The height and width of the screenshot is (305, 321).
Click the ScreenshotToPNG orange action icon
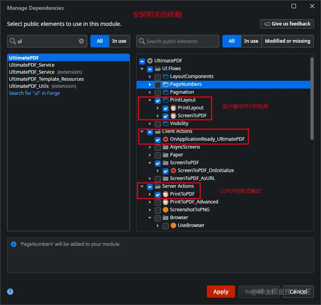(x=166, y=210)
